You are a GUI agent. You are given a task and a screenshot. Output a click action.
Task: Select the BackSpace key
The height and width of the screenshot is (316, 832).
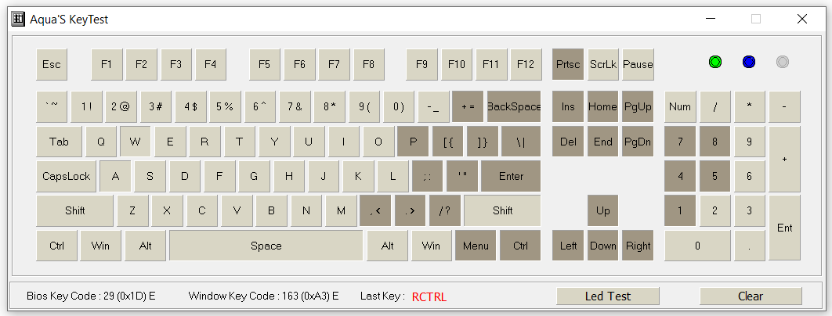[x=514, y=106]
